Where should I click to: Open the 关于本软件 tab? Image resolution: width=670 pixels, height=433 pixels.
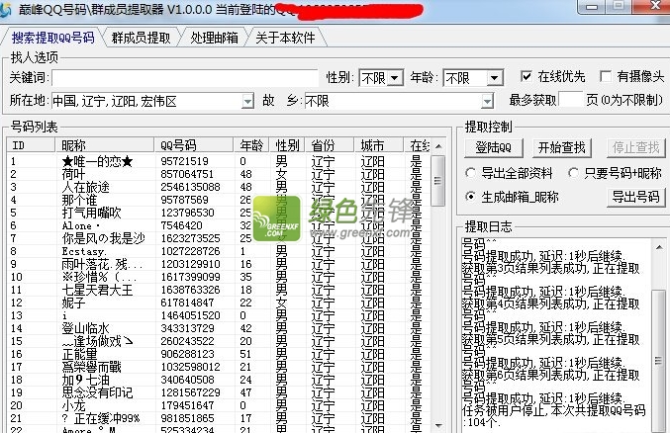pos(285,38)
